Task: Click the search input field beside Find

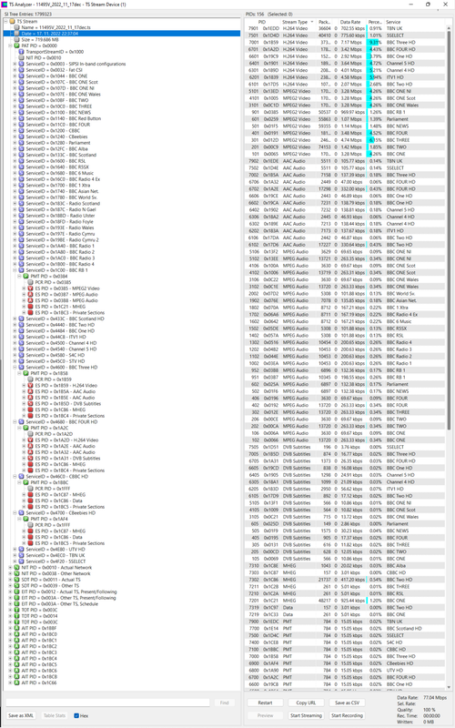Action: point(107,703)
